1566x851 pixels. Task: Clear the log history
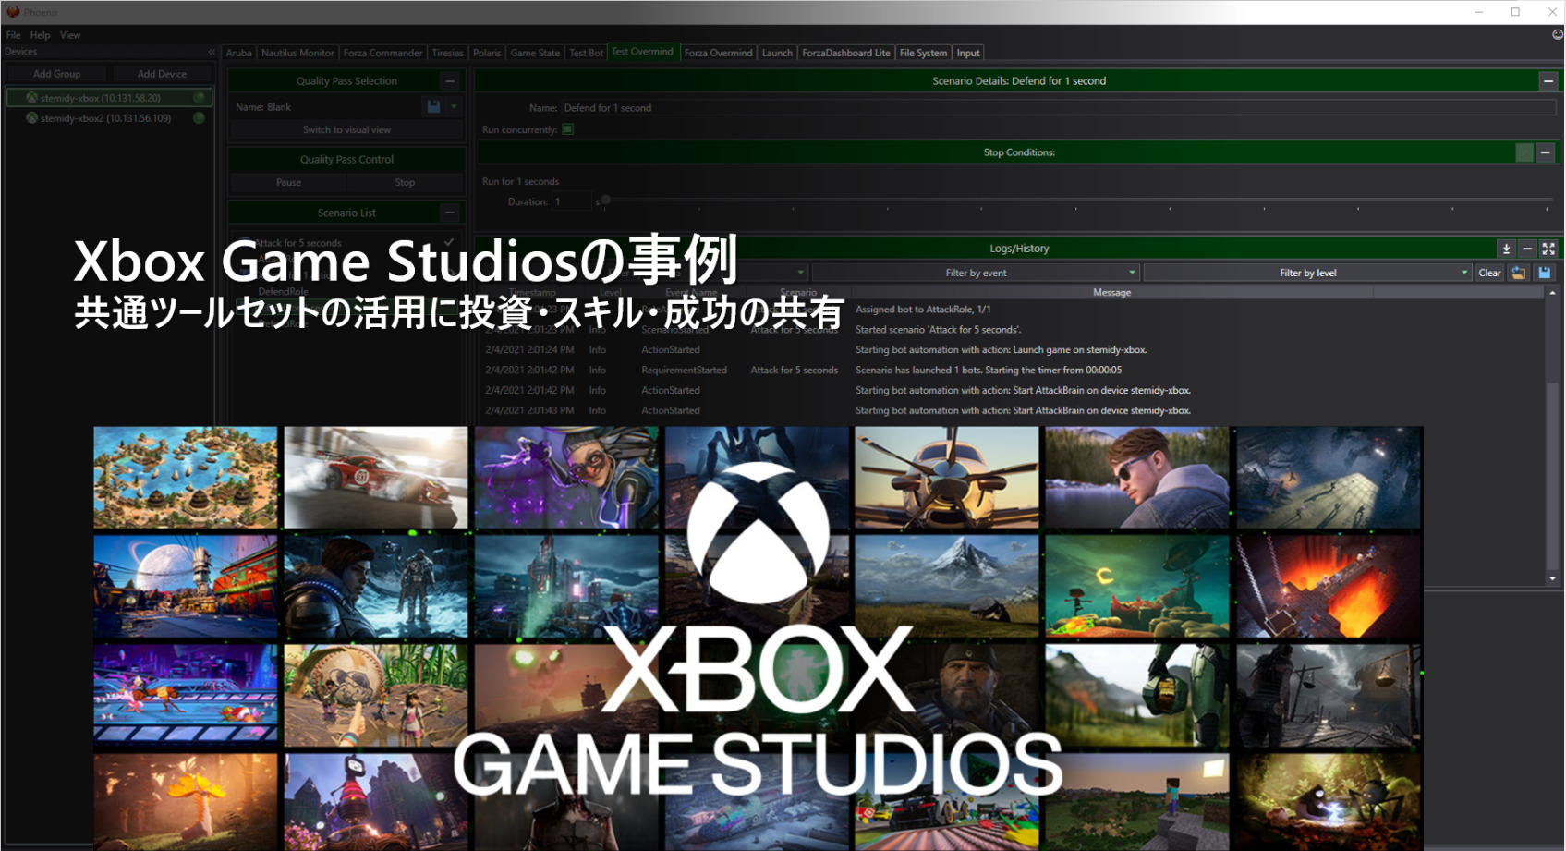click(1489, 273)
